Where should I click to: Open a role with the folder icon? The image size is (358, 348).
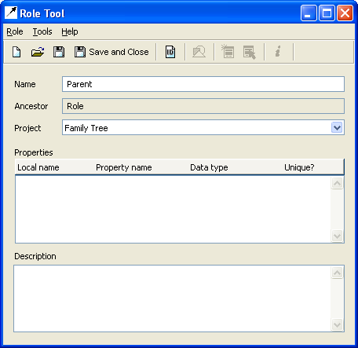38,52
